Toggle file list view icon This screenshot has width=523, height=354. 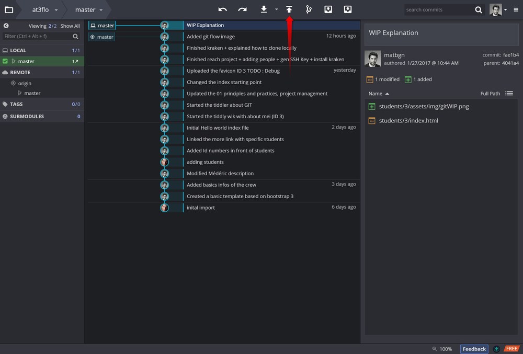(x=509, y=93)
